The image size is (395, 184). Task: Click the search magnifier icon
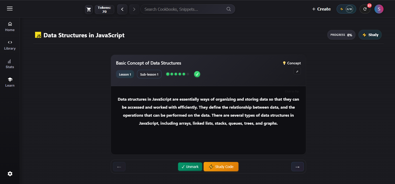pos(228,9)
